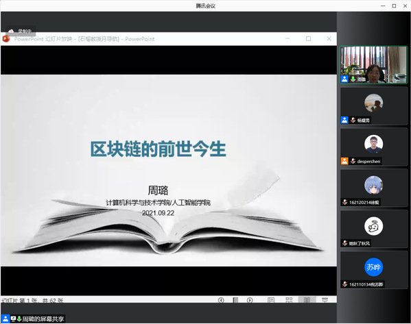Select reading view icon in status bar
Viewport: 411px width, 324px height.
[307, 300]
